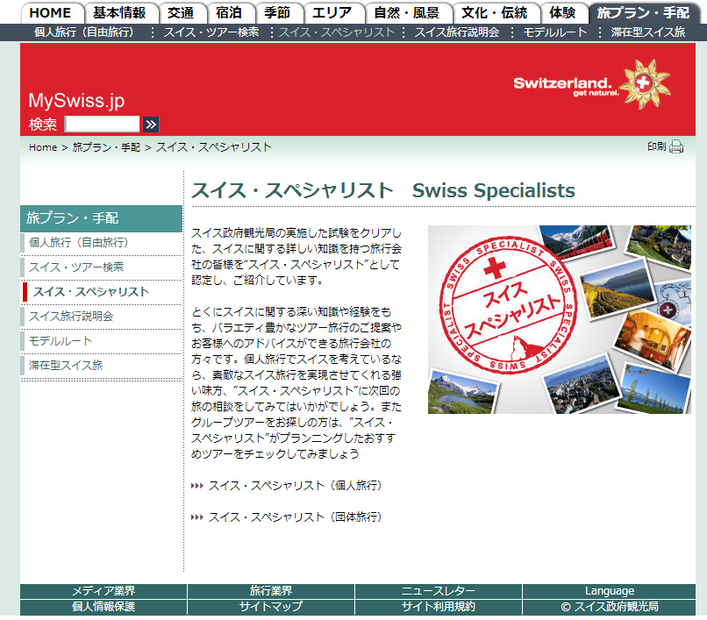Click the 旅プラン・手配 sidebar header
The width and height of the screenshot is (707, 620).
[x=102, y=218]
